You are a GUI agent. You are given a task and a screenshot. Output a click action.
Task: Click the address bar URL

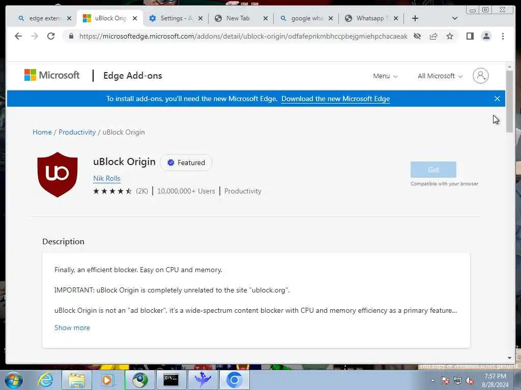(x=243, y=36)
